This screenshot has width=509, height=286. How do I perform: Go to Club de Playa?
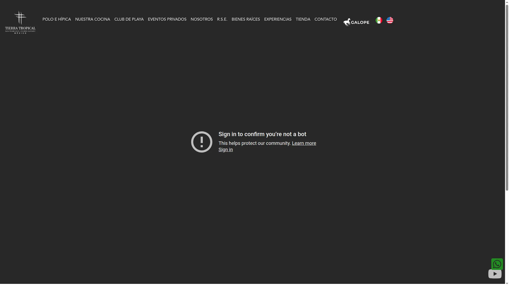(129, 19)
